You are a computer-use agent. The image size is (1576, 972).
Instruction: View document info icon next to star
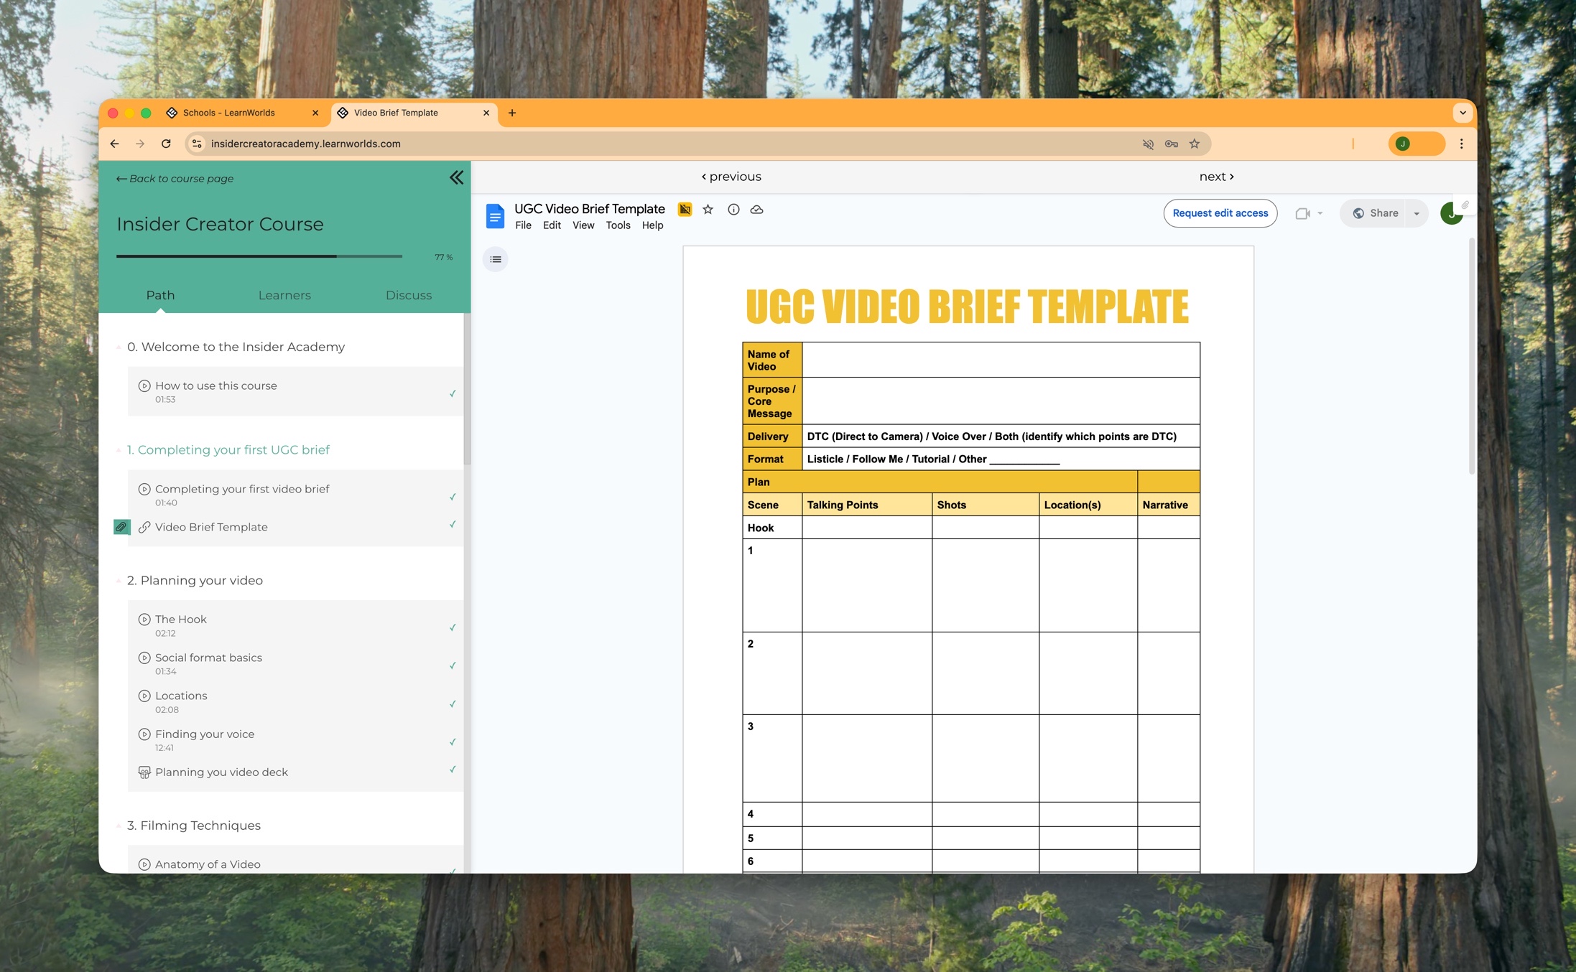(x=733, y=210)
